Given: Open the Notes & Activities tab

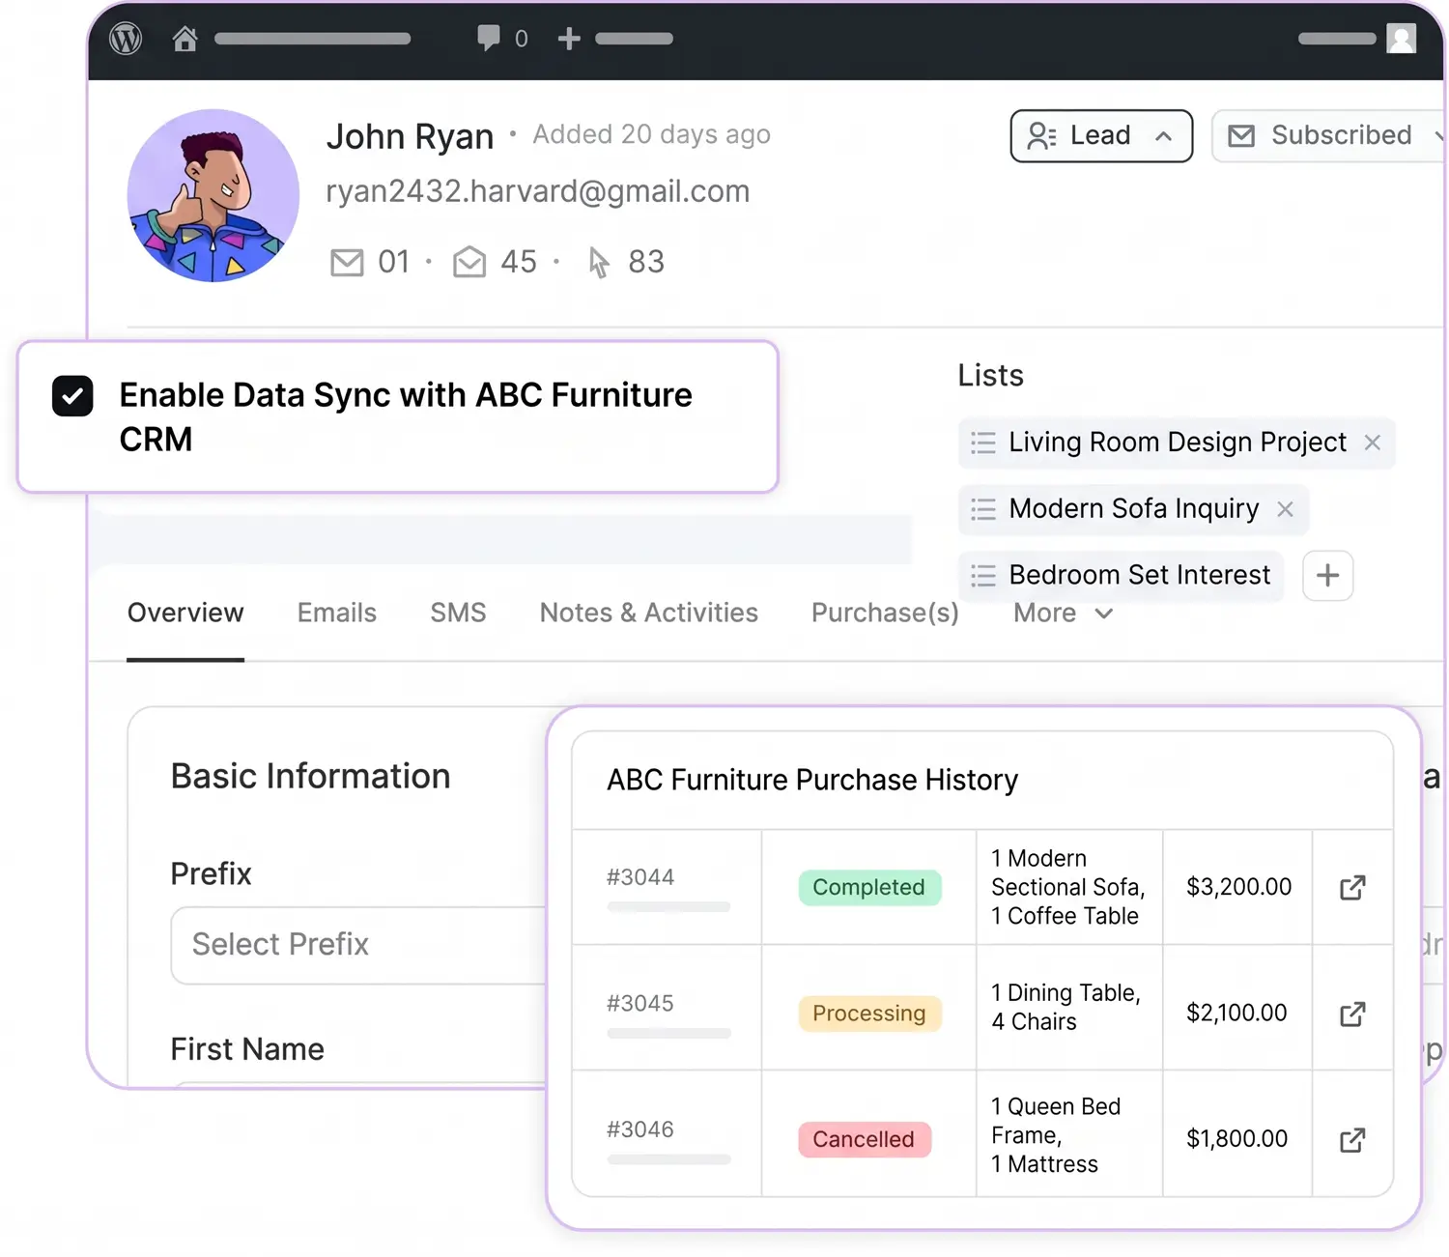Looking at the screenshot, I should pos(649,614).
